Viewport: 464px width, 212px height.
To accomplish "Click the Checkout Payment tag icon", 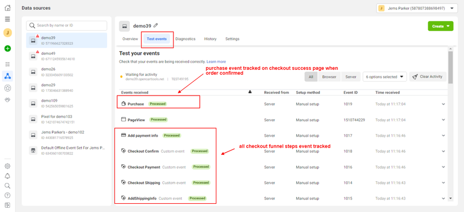I will (124, 166).
